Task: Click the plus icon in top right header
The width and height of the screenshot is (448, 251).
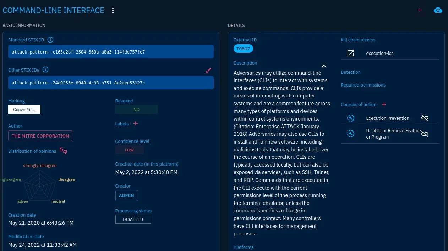Action: tap(420, 10)
